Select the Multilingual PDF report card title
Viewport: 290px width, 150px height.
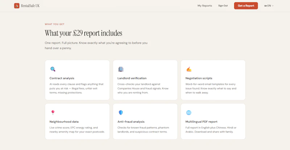pyautogui.click(x=202, y=122)
